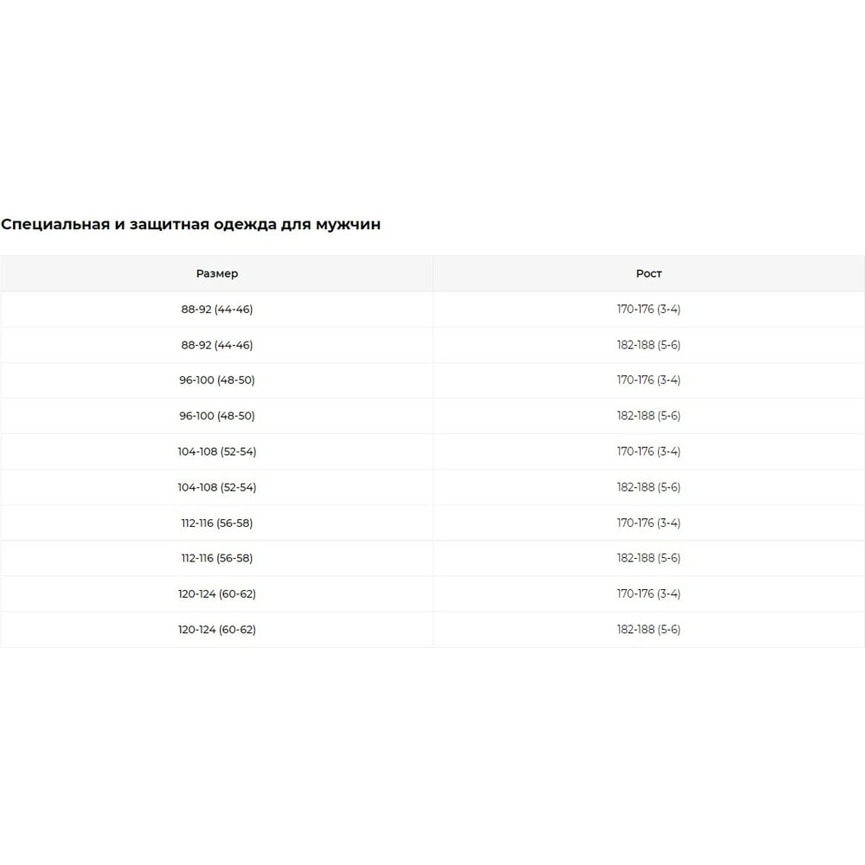Click size 120-124 (60-62) in the last row
This screenshot has width=865, height=865.
pyautogui.click(x=216, y=630)
